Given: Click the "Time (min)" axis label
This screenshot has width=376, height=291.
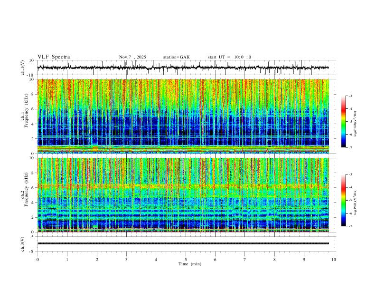Looking at the screenshot, I should coord(190,264).
